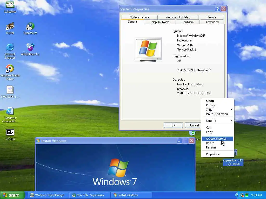The image size is (266, 199).
Task: Open the Windows Media Player shortcut
Action: point(10,72)
